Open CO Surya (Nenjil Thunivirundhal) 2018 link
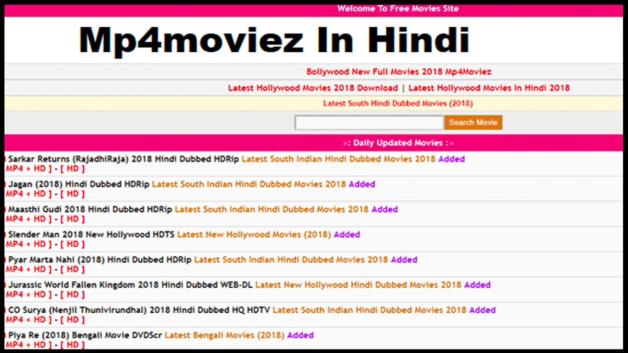Screen dimensions: 628x353 point(139,310)
